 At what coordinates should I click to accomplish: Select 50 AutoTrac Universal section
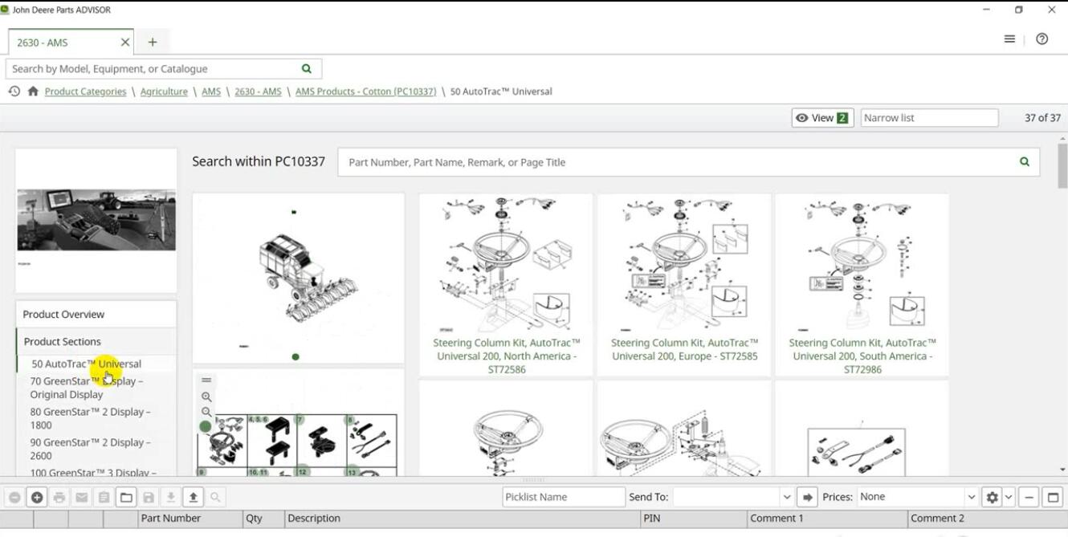point(87,364)
